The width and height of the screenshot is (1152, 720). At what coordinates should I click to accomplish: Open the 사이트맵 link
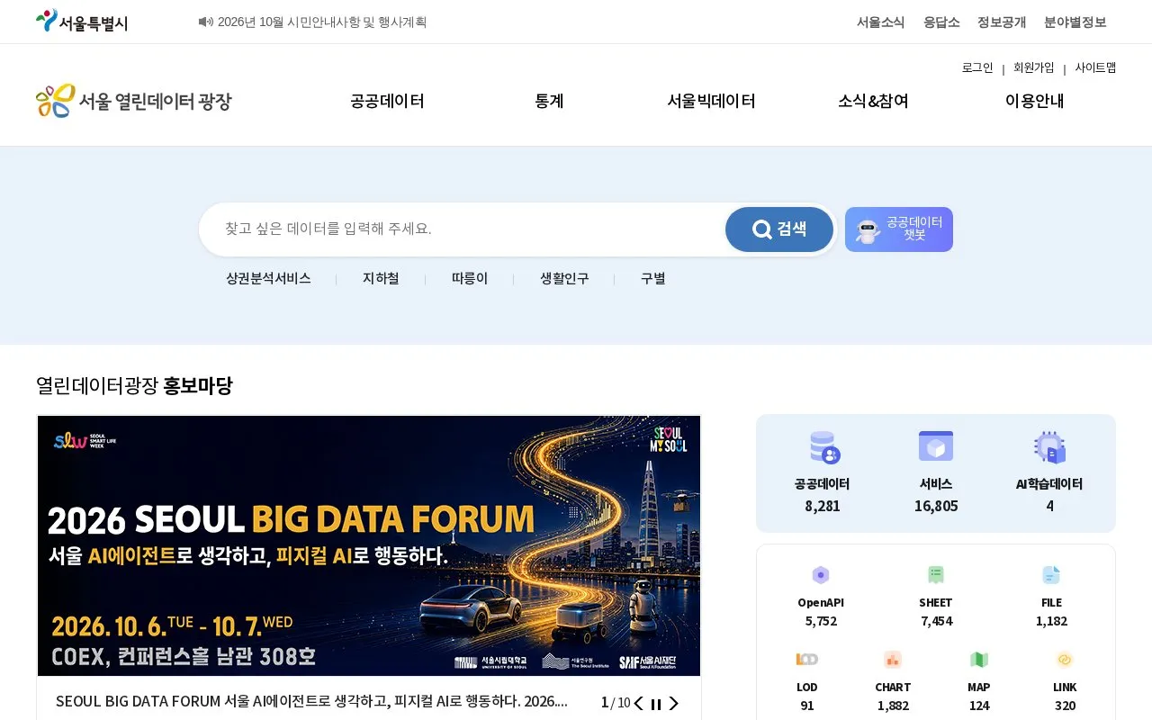tap(1095, 67)
